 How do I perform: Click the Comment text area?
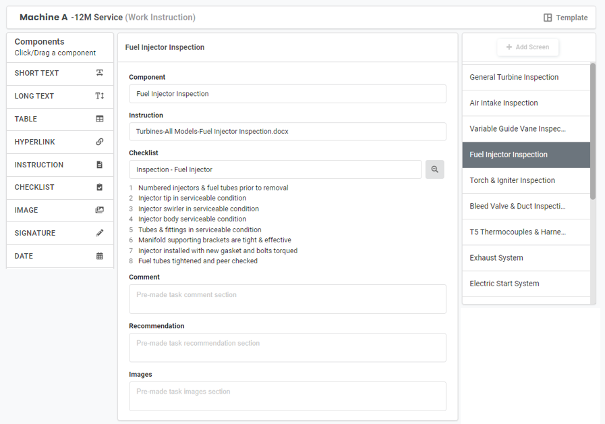(287, 299)
